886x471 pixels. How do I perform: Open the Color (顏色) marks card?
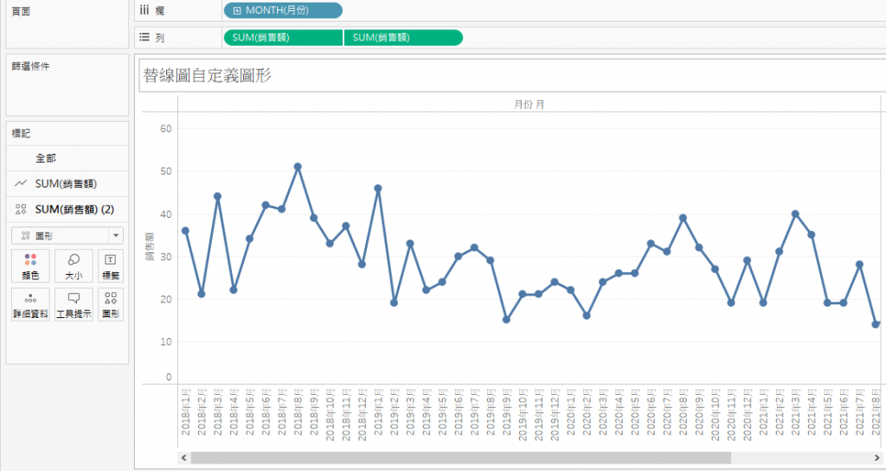[x=30, y=266]
